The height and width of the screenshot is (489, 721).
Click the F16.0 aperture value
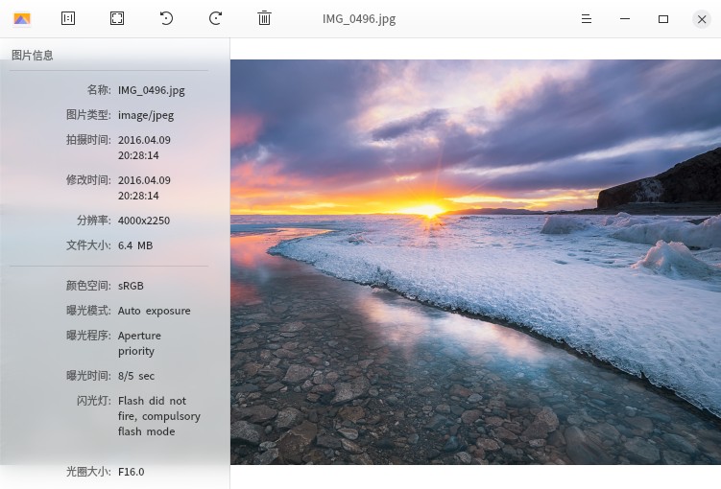132,472
